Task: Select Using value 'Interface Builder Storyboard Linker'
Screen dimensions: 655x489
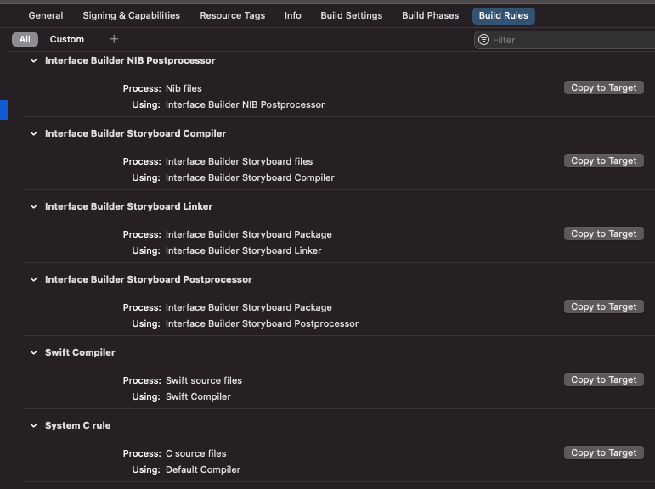Action: coord(243,251)
